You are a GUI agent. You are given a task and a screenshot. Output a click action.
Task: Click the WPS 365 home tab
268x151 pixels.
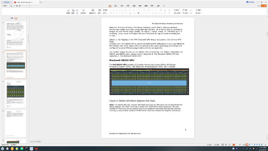(6, 2)
